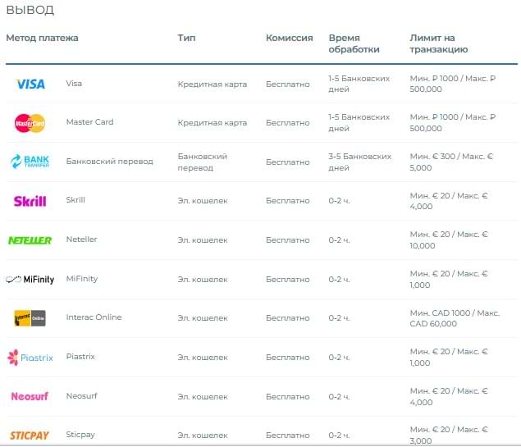Click '1-5 Банковских дней' in Master Card row
The width and height of the screenshot is (521, 447).
click(x=359, y=122)
